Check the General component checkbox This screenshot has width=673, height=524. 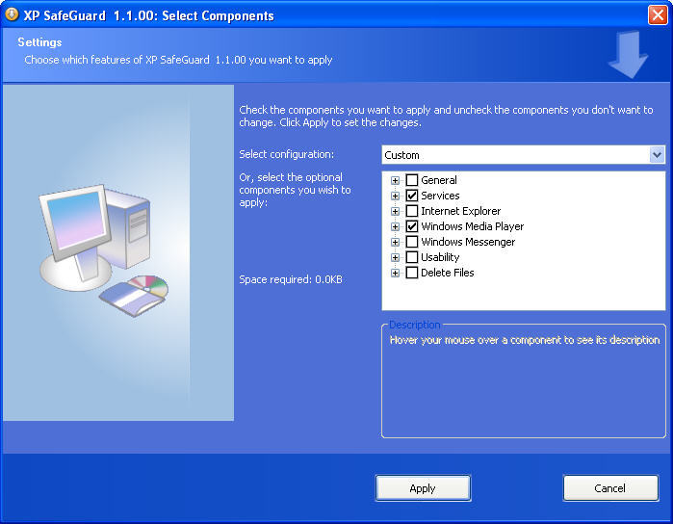[x=412, y=180]
